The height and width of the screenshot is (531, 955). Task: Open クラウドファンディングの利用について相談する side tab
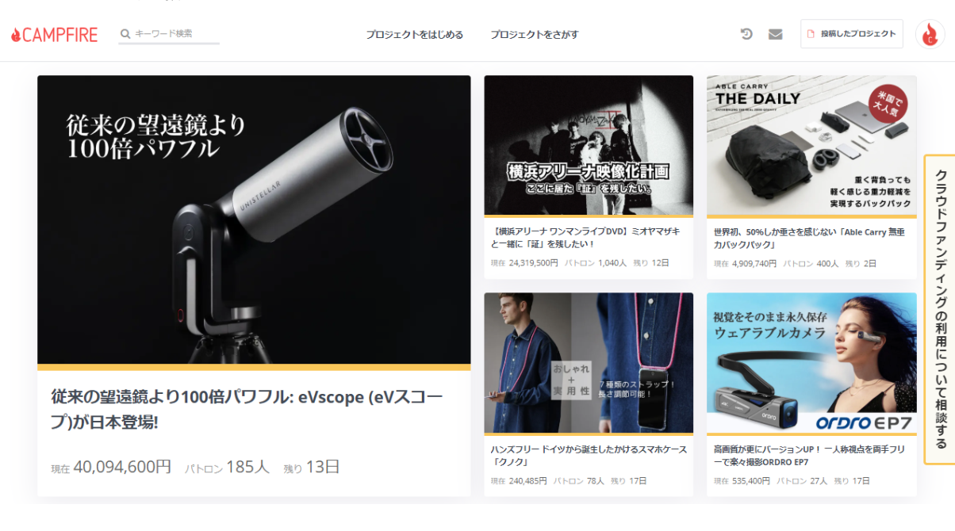[940, 309]
